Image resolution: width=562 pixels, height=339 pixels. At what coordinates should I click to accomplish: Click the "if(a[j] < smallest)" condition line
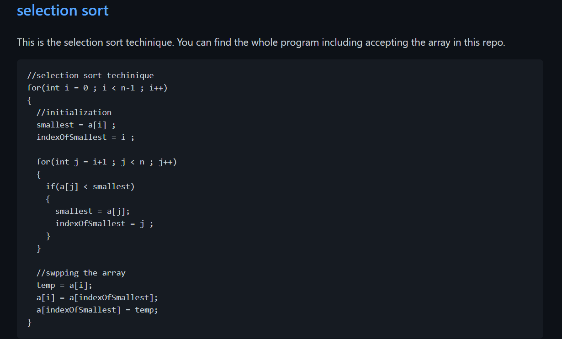click(x=90, y=186)
